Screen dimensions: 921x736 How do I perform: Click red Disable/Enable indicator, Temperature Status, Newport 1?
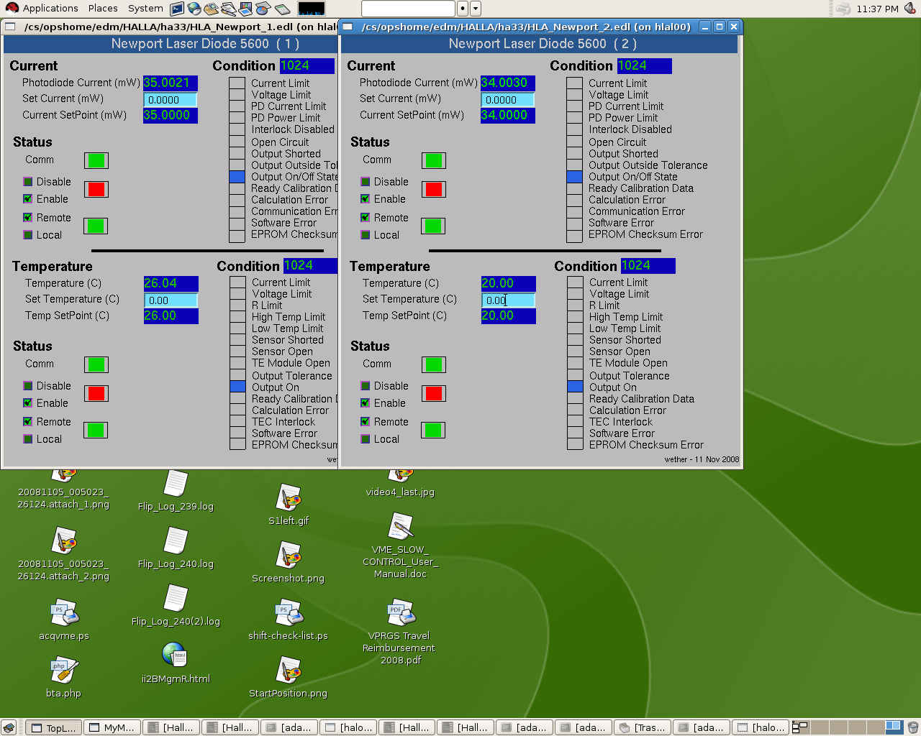pos(96,393)
